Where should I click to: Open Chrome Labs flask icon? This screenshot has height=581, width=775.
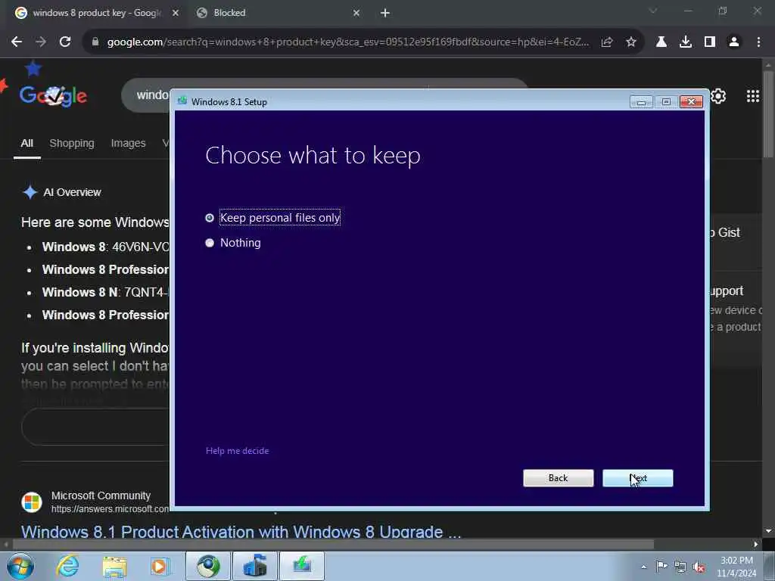click(x=661, y=42)
